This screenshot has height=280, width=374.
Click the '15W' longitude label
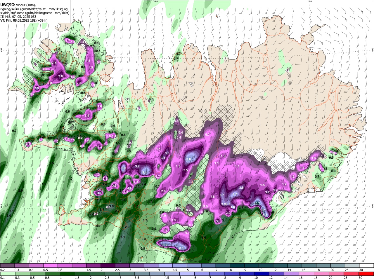point(309,1)
